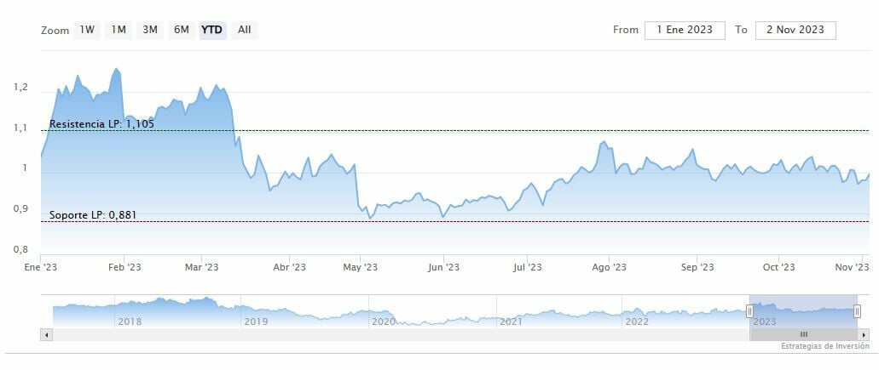This screenshot has width=879, height=370.
Task: Click the Soporte LP: 0,881 label
Action: click(x=93, y=215)
